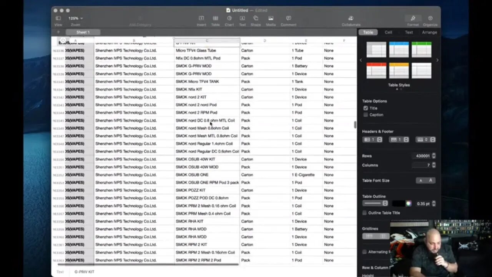Screen dimensions: 492x277
Task: Click the Untitled document title
Action: [240, 10]
